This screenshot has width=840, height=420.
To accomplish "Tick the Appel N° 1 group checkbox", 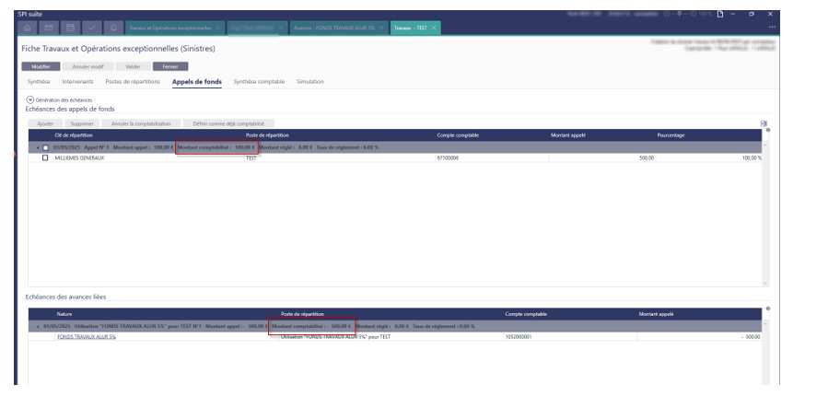I will point(45,147).
